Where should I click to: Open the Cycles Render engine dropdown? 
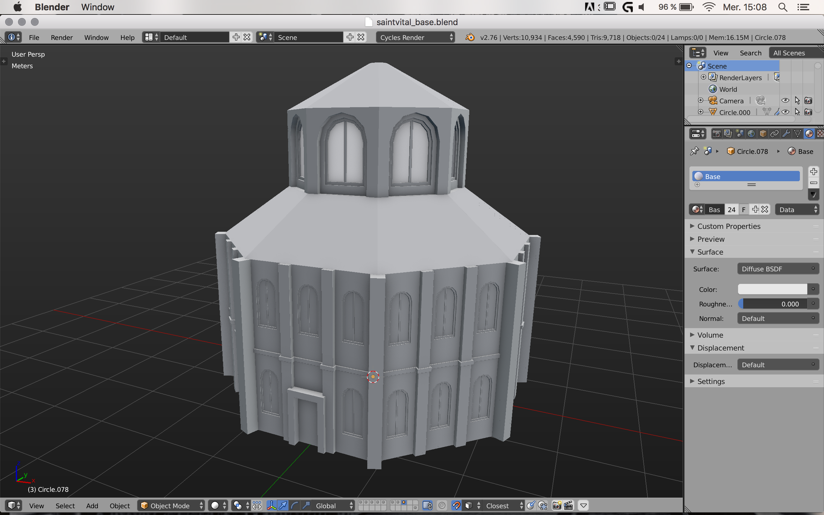pos(416,37)
